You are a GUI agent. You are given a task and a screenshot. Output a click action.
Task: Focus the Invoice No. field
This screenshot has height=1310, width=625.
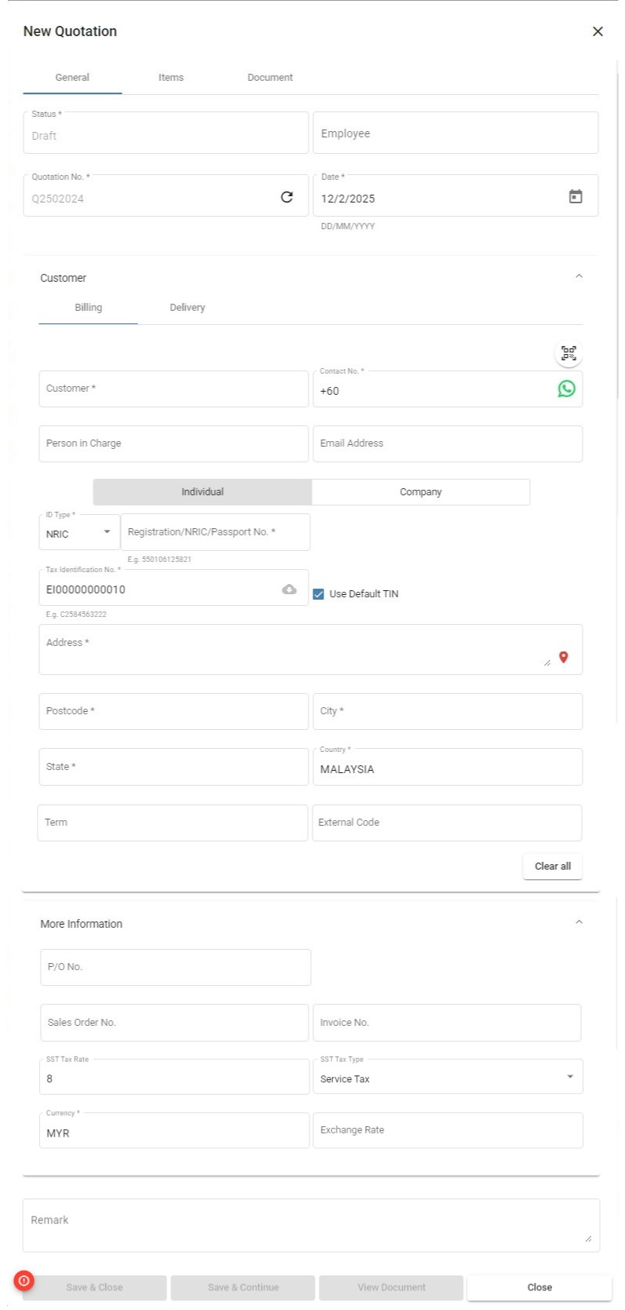pos(447,1023)
